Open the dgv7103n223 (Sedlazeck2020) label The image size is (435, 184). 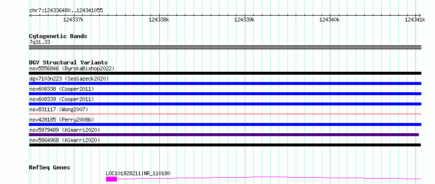pos(69,79)
